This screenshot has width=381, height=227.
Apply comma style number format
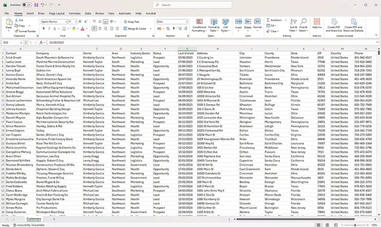coord(174,29)
